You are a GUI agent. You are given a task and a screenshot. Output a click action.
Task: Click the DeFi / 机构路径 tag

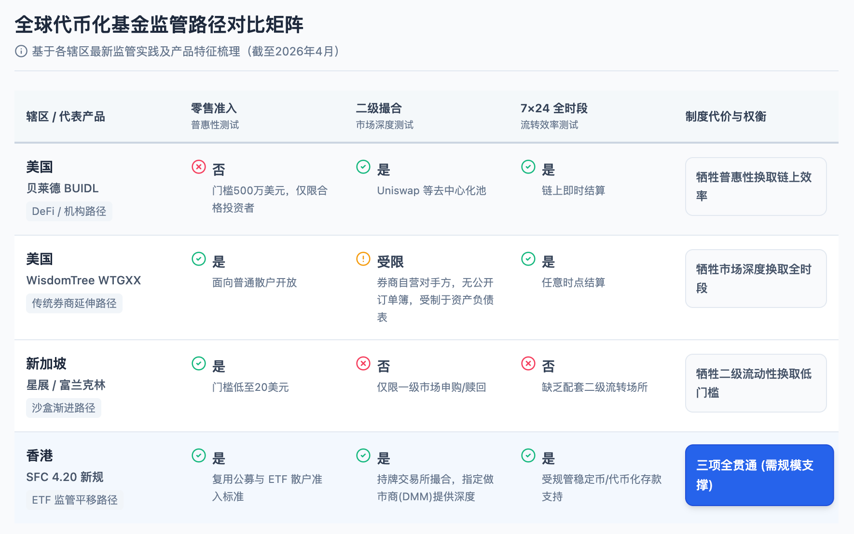pyautogui.click(x=69, y=211)
